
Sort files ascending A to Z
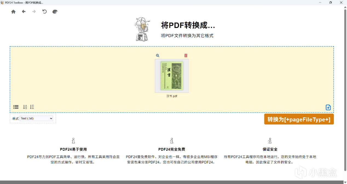point(25,107)
